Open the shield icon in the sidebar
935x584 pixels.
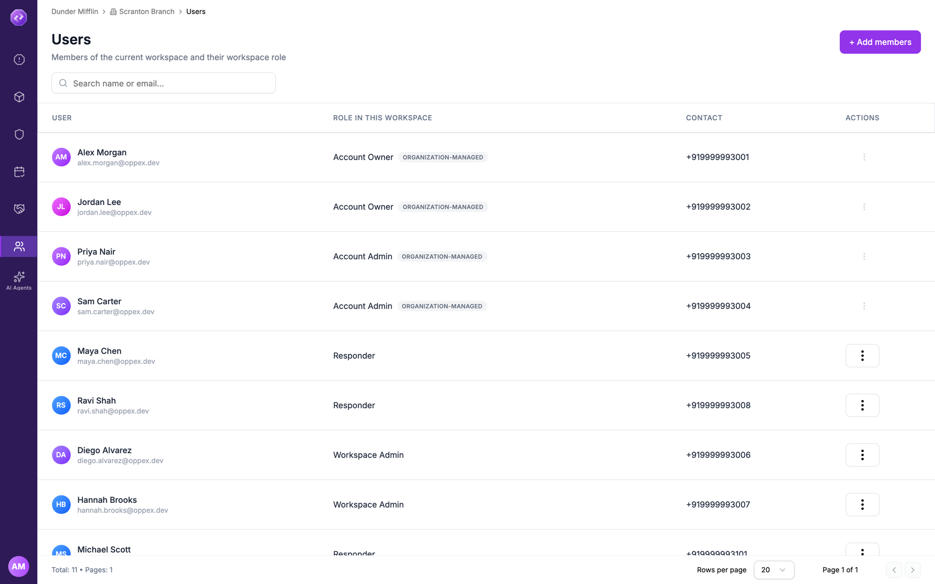(19, 134)
